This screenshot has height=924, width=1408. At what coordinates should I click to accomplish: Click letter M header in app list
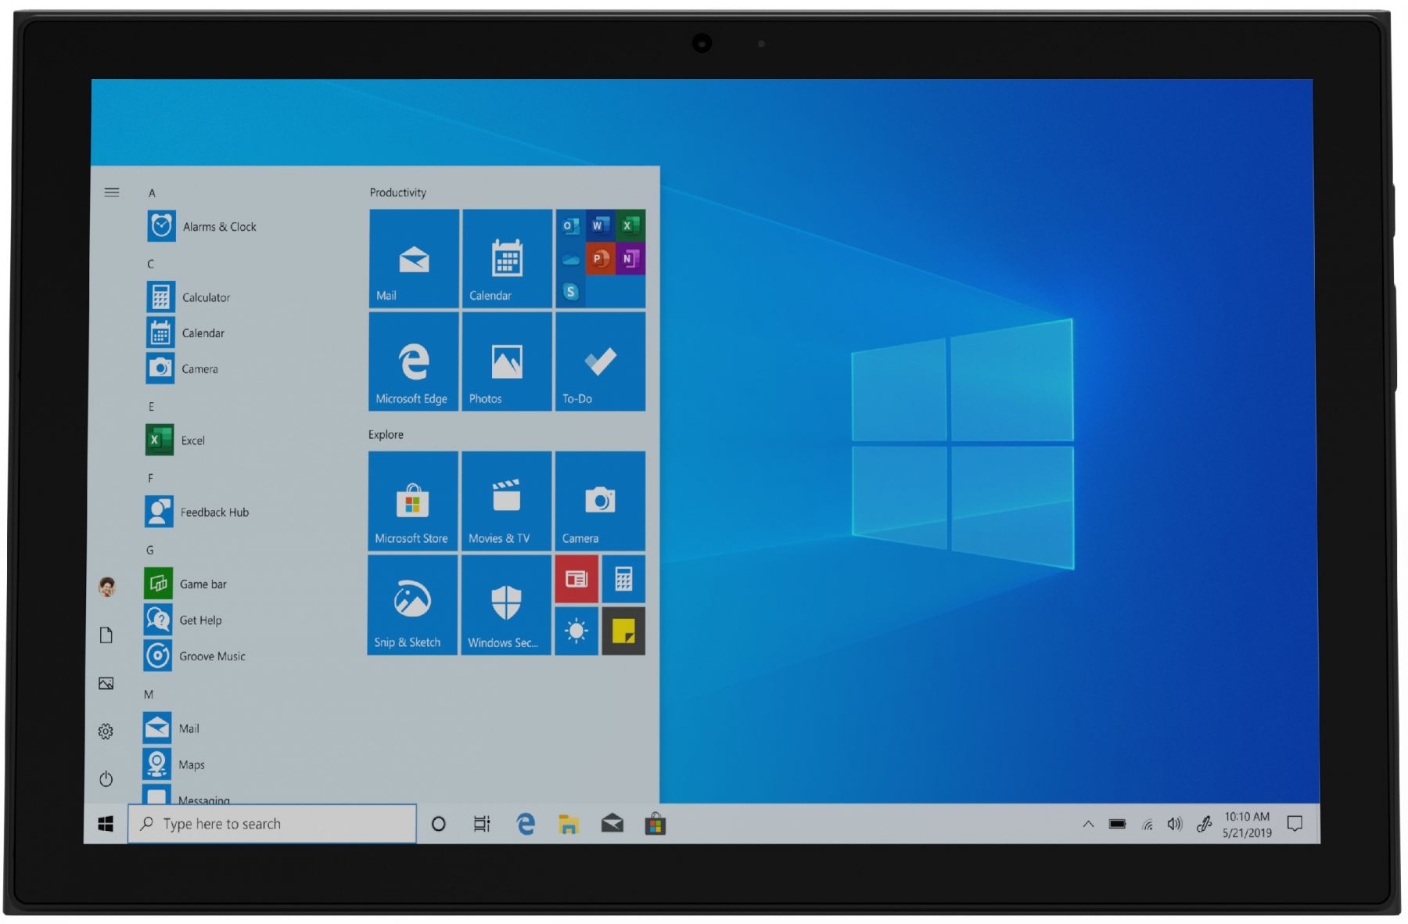(149, 695)
